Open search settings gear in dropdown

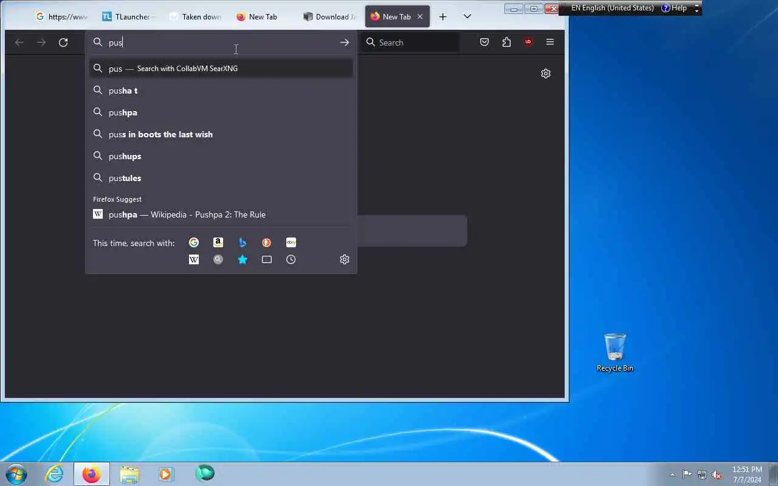click(x=345, y=259)
